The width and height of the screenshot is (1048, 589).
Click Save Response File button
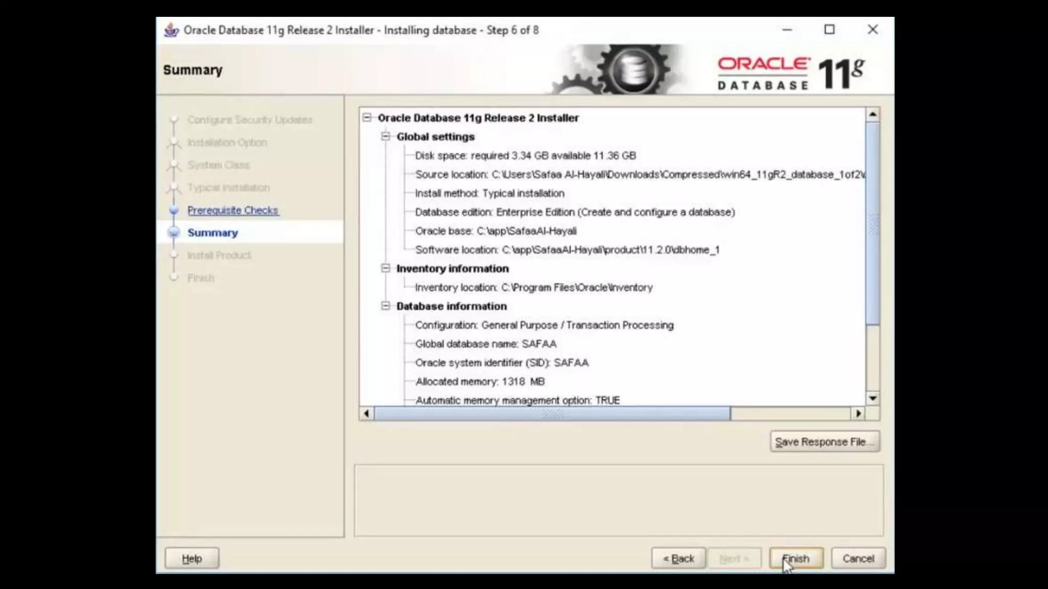click(x=824, y=442)
